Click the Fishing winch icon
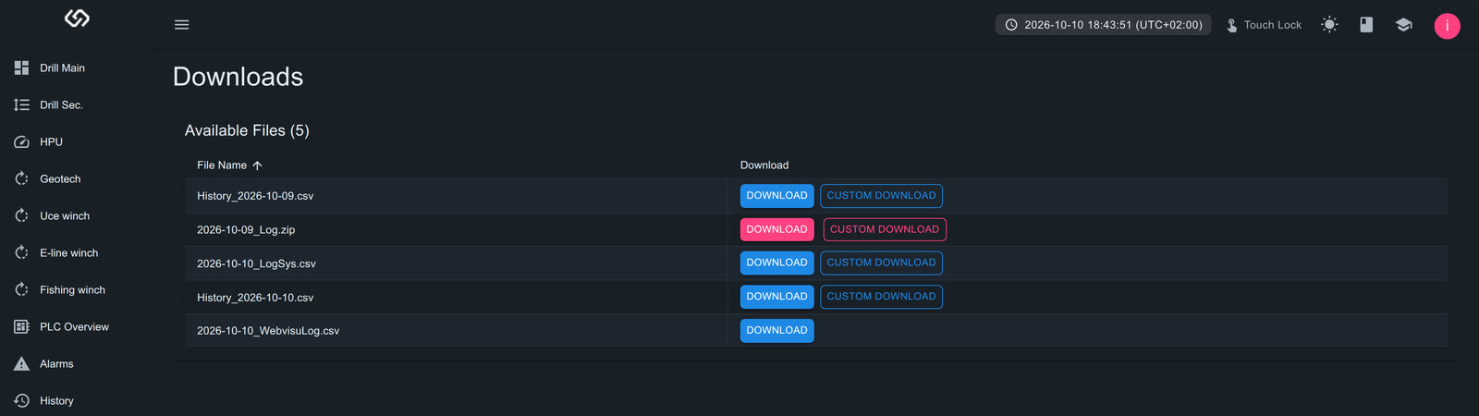Viewport: 1479px width, 416px height. pos(21,289)
